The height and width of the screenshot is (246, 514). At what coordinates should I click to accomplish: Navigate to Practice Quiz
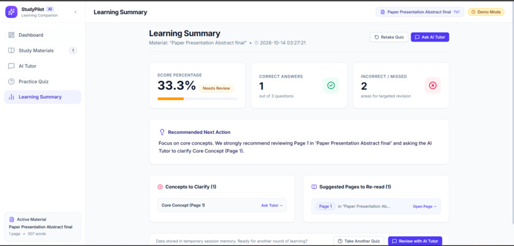click(x=43, y=82)
